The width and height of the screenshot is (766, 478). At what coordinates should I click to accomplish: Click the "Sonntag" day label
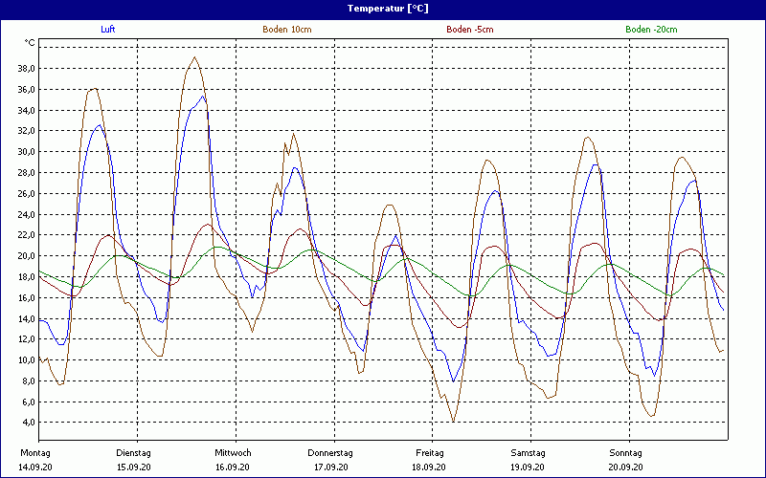click(626, 453)
